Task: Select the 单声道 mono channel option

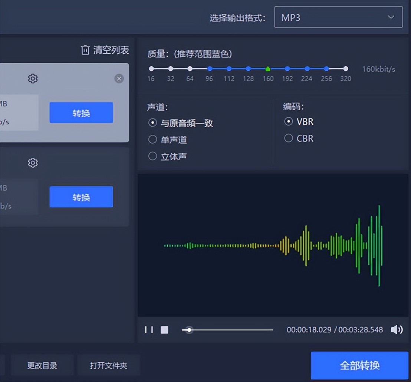Action: (152, 140)
